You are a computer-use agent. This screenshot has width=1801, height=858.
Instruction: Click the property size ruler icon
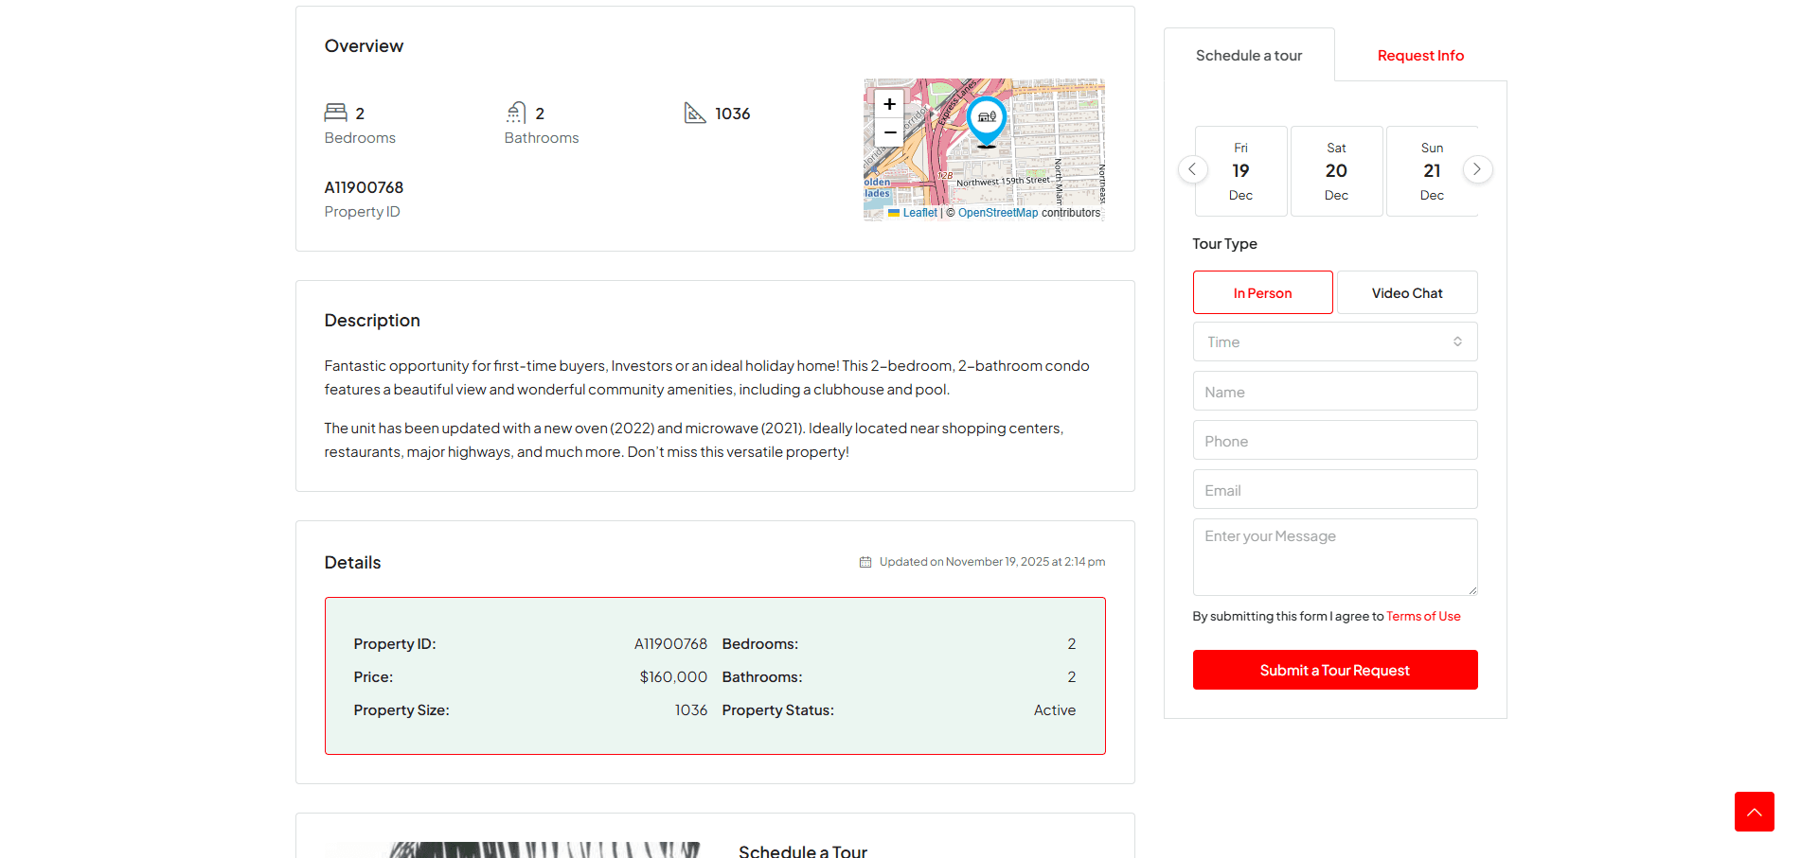pos(695,113)
